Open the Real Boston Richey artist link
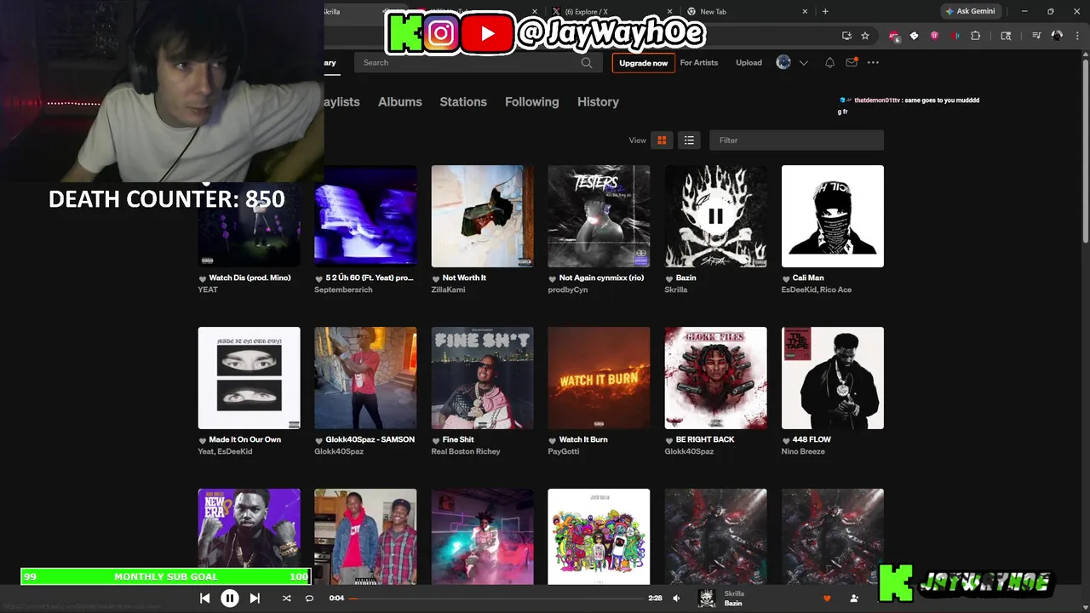This screenshot has height=613, width=1090. pyautogui.click(x=466, y=451)
